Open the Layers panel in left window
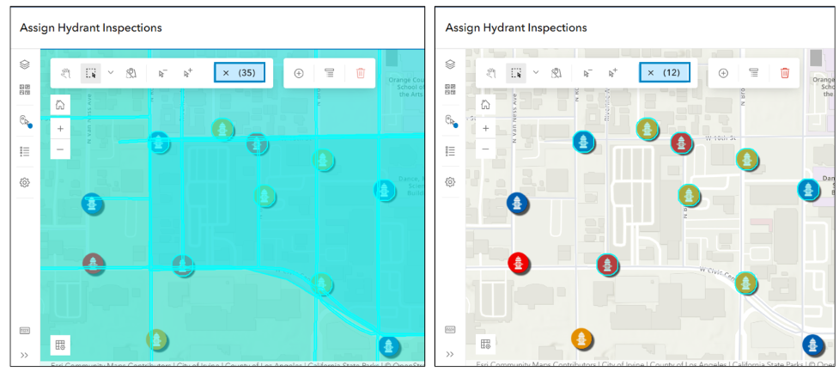Image resolution: width=839 pixels, height=378 pixels. [24, 64]
